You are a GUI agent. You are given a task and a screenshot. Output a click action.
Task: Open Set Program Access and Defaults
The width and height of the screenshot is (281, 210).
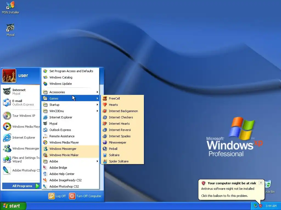point(70,71)
